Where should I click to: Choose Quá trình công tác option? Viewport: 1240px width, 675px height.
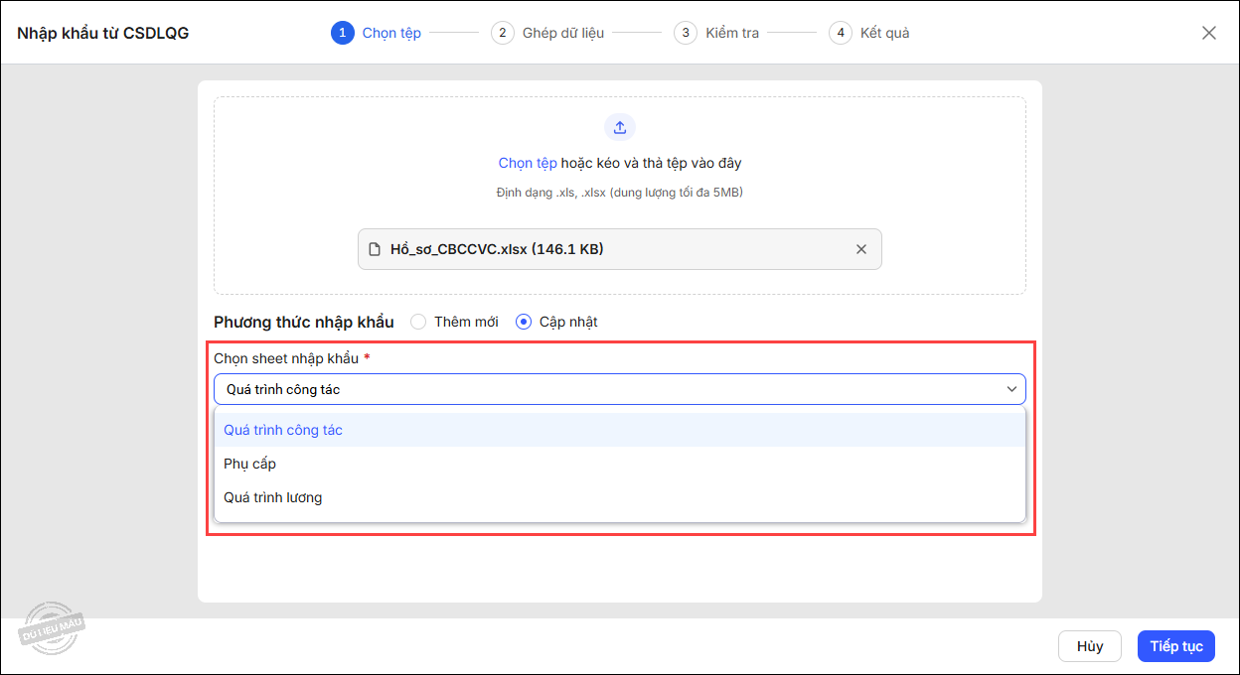[x=283, y=430]
